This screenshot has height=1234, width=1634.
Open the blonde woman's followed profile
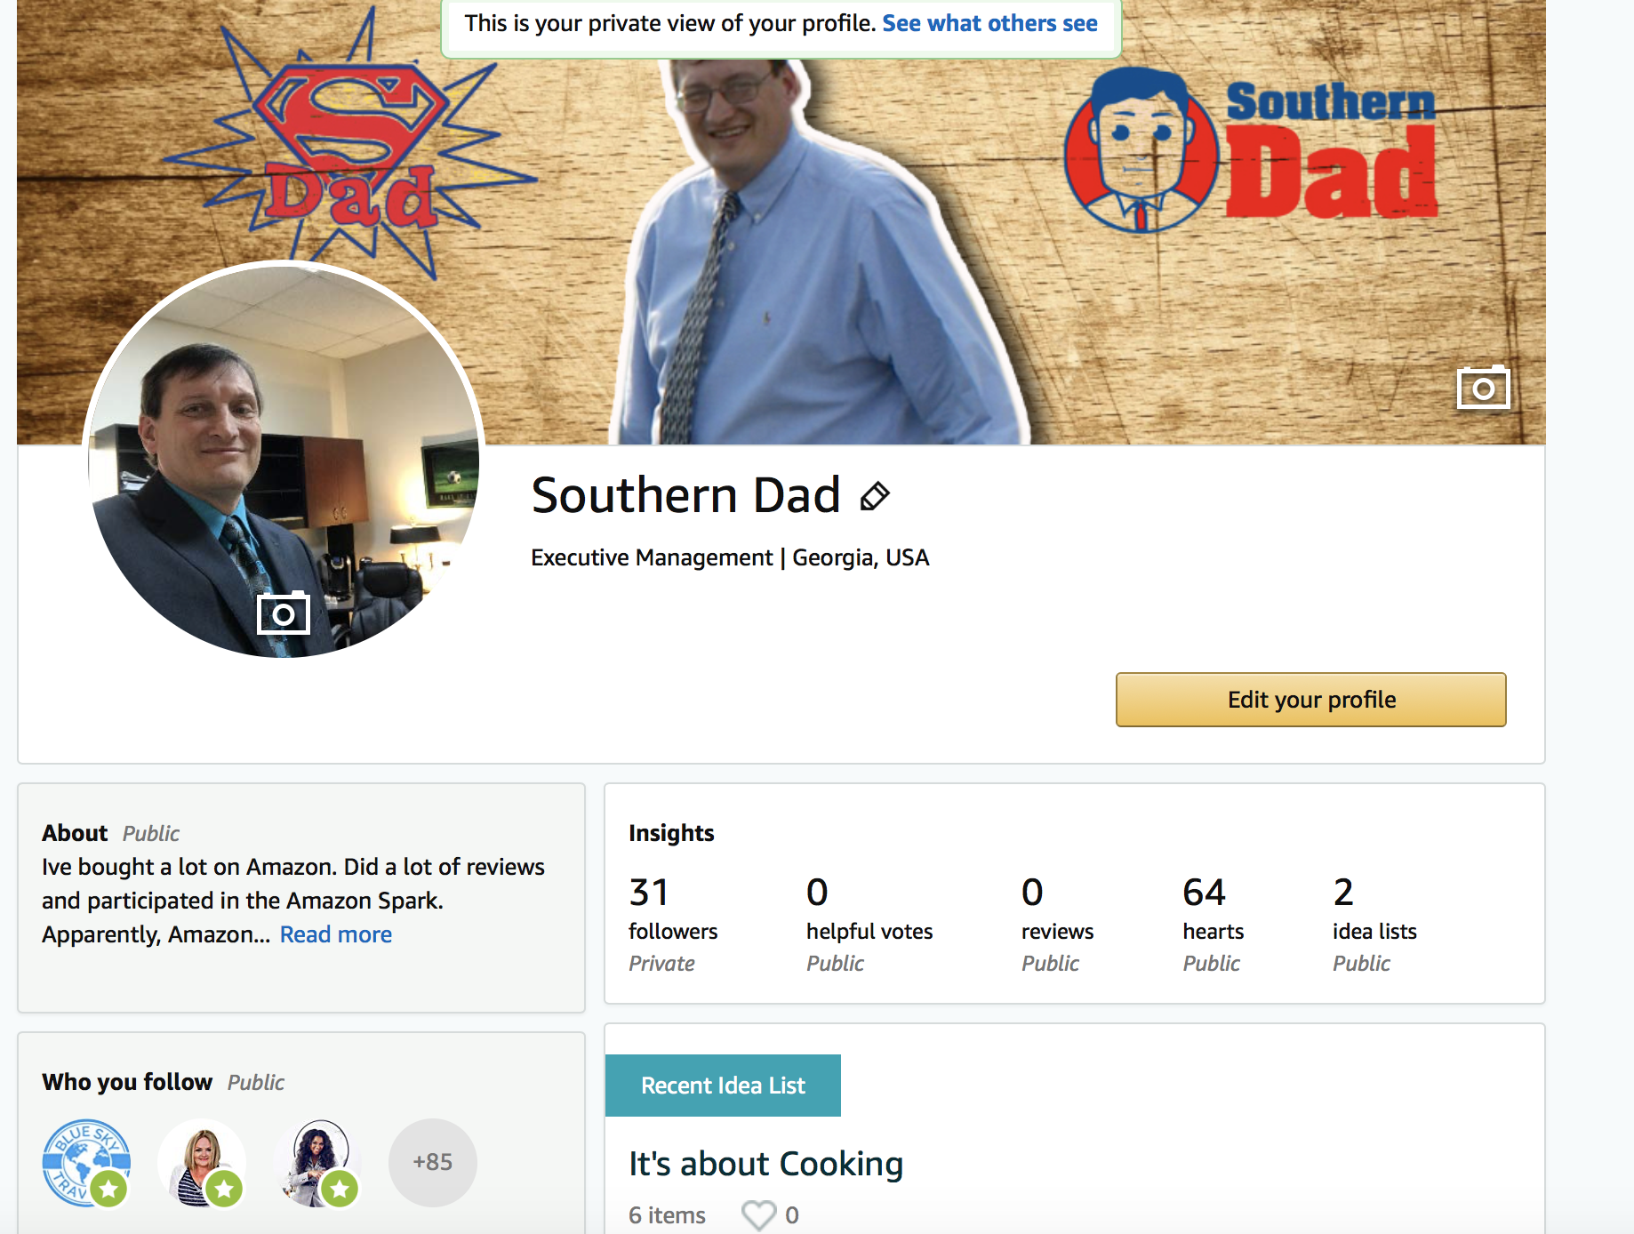[202, 1162]
